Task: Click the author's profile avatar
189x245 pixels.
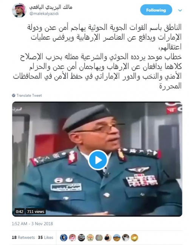Action: coord(19,11)
